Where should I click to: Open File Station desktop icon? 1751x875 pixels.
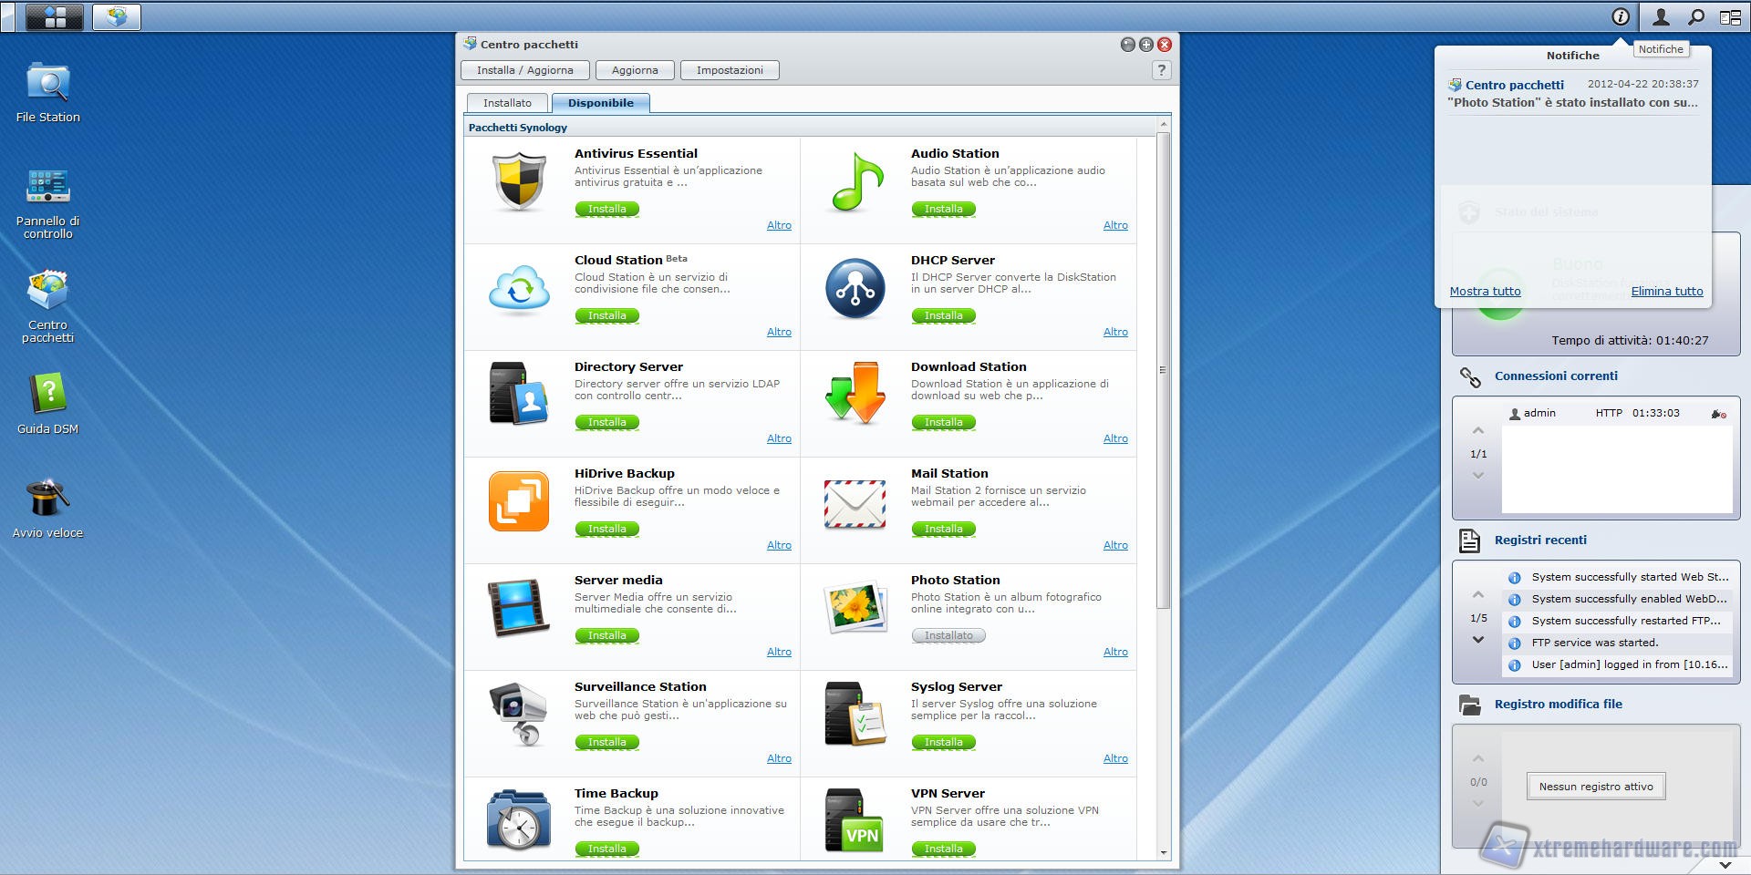tap(47, 84)
